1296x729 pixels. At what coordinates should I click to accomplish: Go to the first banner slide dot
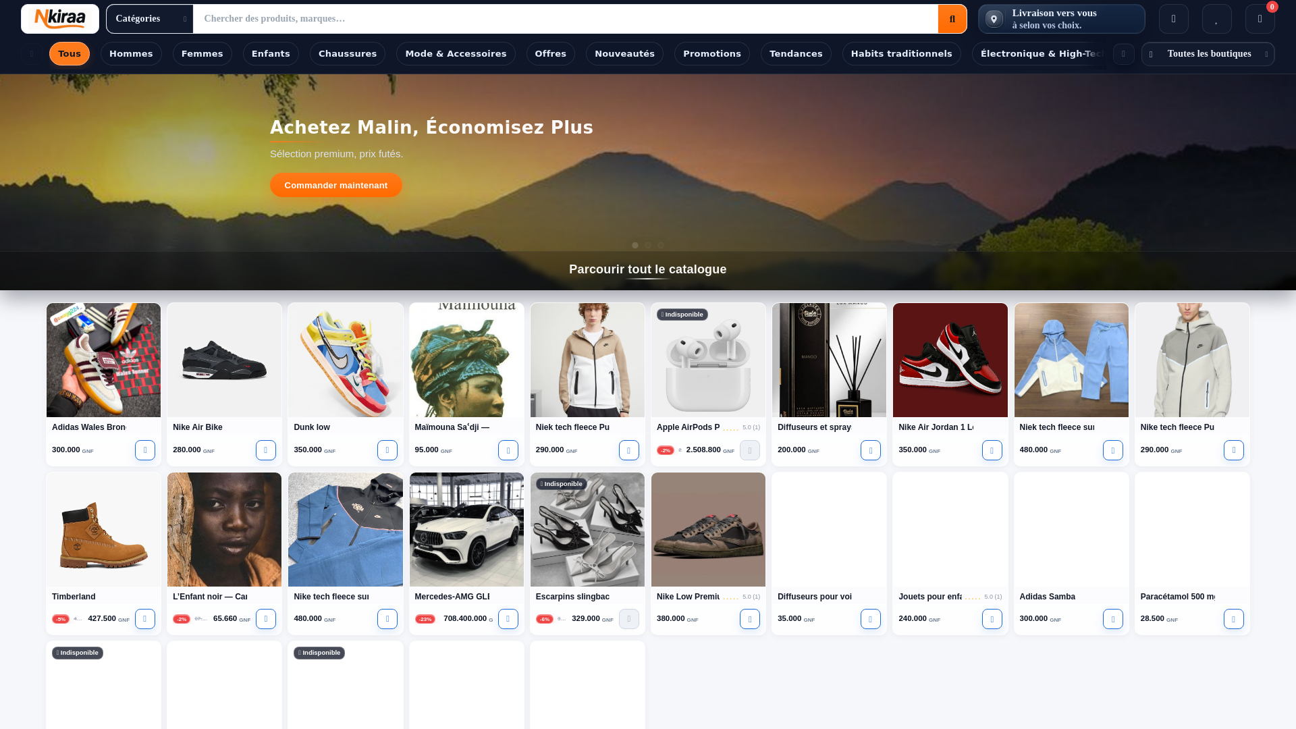pyautogui.click(x=635, y=246)
